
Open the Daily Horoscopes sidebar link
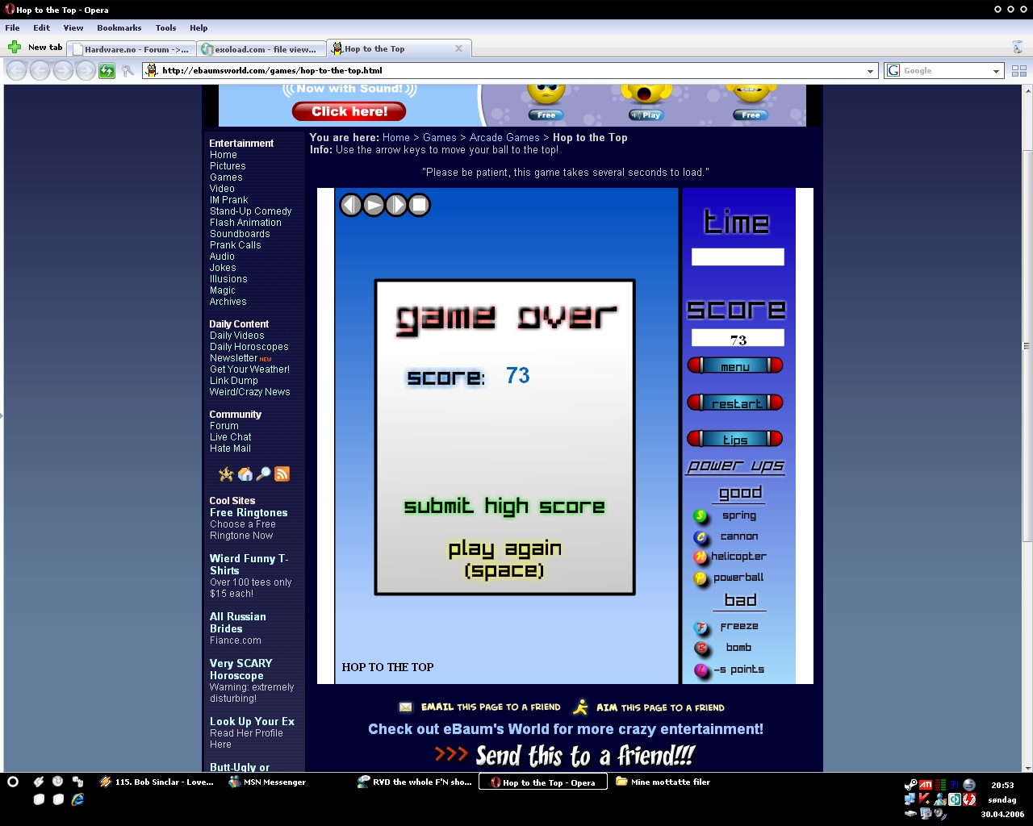click(249, 347)
